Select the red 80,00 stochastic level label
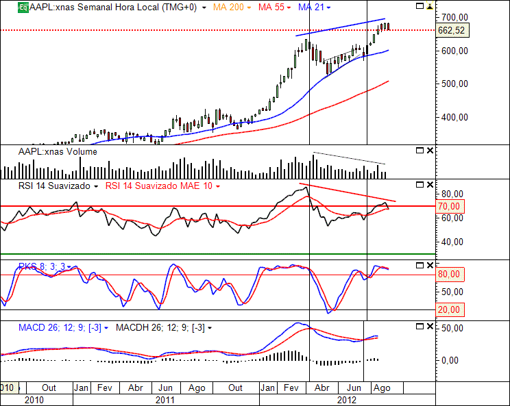The image size is (510, 406). [449, 274]
